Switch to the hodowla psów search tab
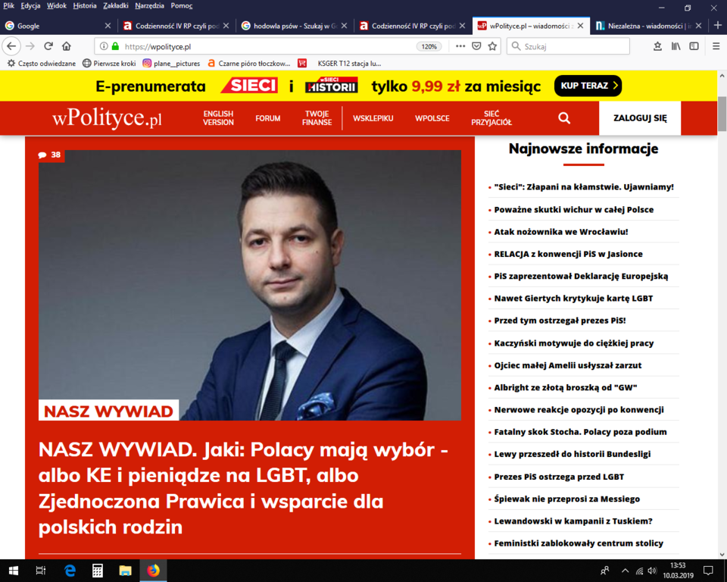727x582 pixels. (295, 26)
